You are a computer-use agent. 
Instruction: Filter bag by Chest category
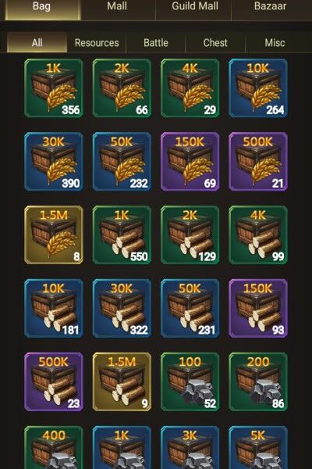[x=215, y=43]
